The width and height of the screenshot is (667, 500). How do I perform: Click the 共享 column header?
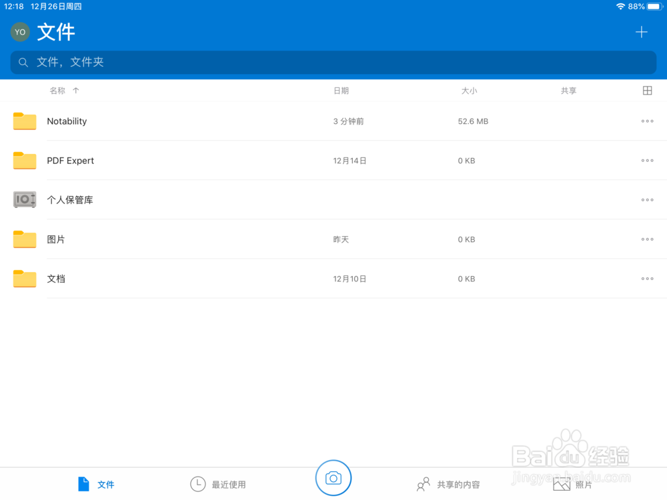click(x=568, y=91)
